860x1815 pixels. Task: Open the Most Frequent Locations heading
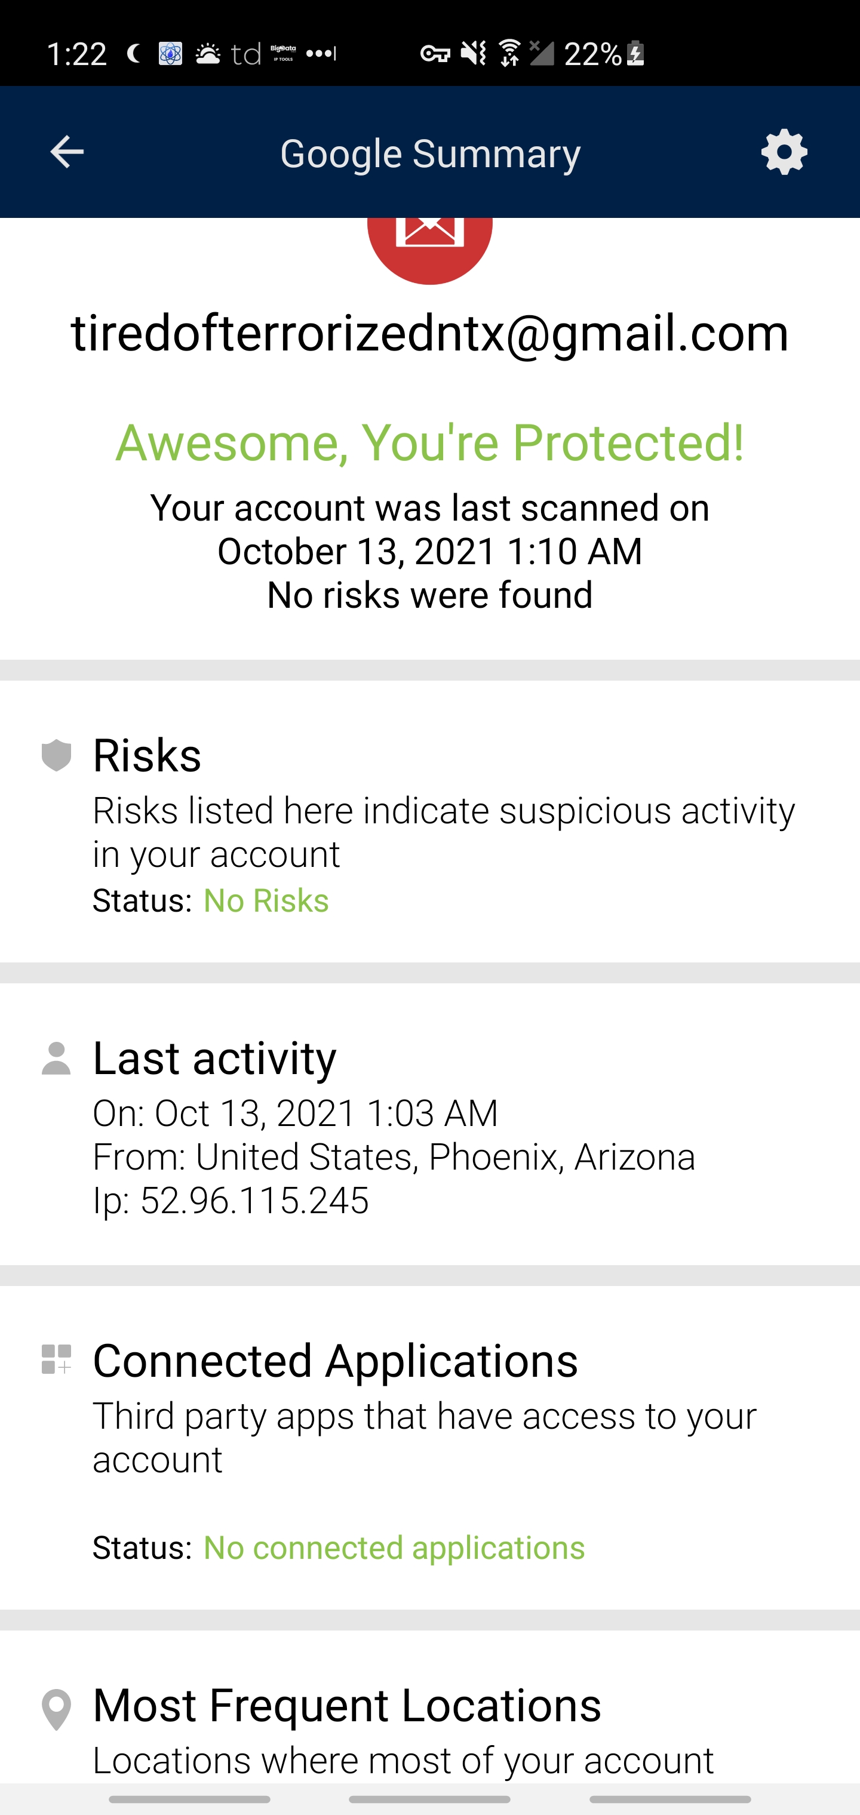pos(347,1705)
